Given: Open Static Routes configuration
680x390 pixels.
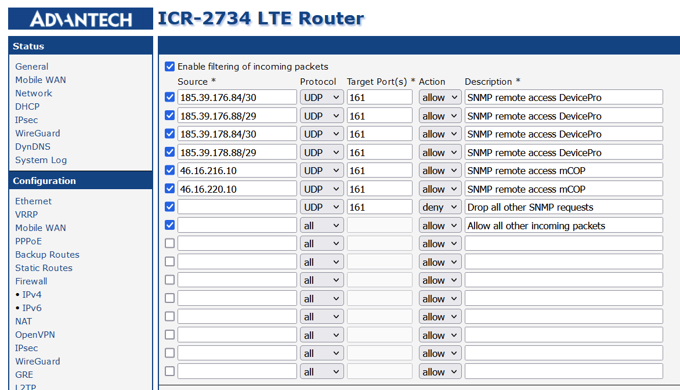Looking at the screenshot, I should (x=44, y=268).
